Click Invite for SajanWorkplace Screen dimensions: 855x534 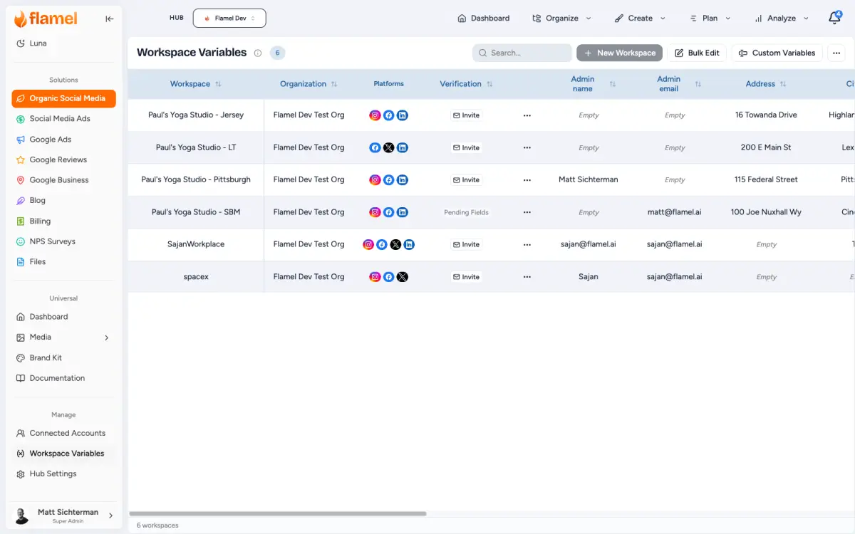tap(467, 244)
